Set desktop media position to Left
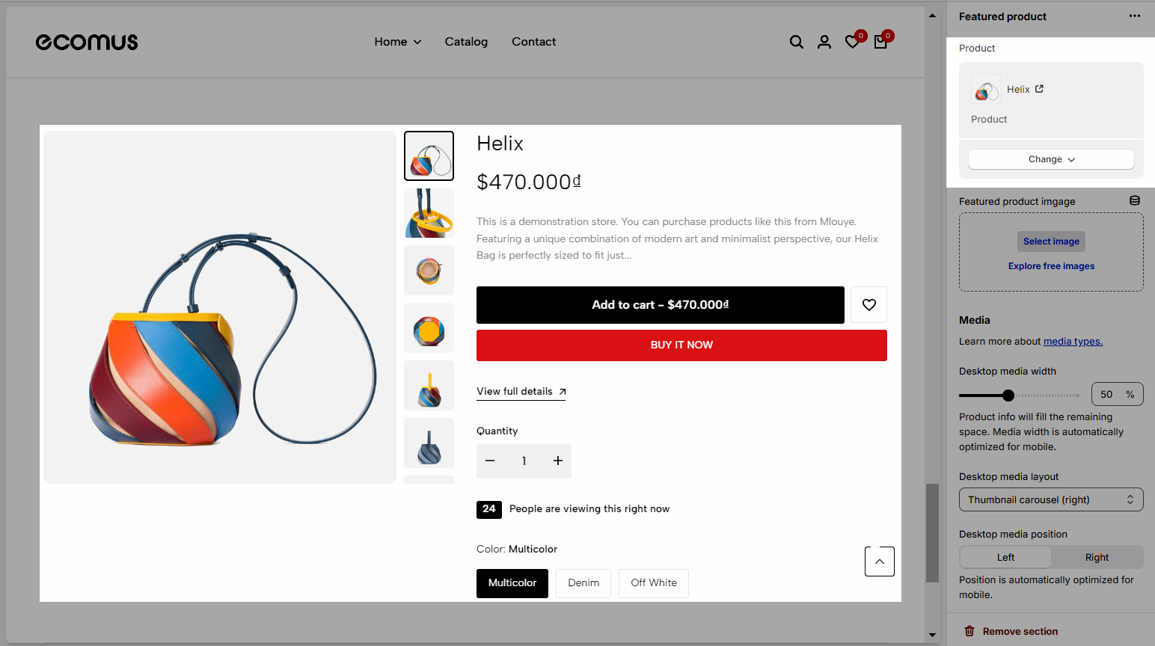The width and height of the screenshot is (1155, 646). coord(1005,558)
